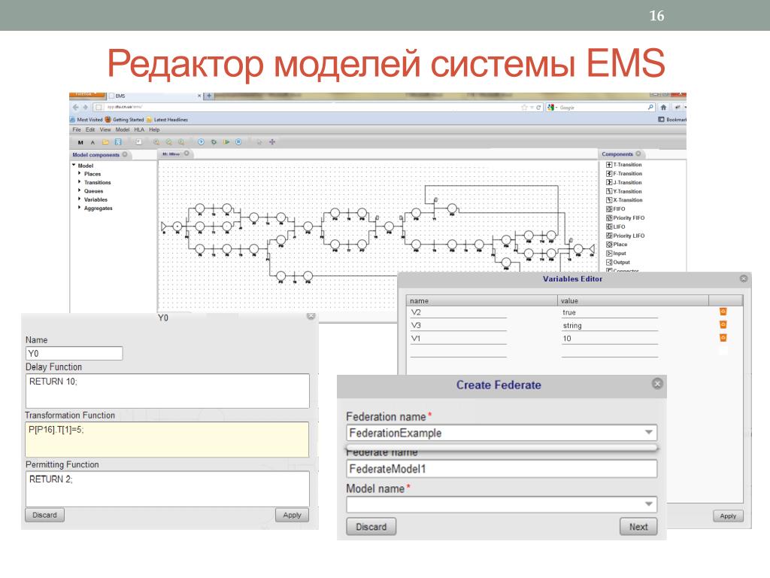This screenshot has height=578, width=770.
Task: Click Apply in the Variables Editor
Action: pyautogui.click(x=728, y=516)
